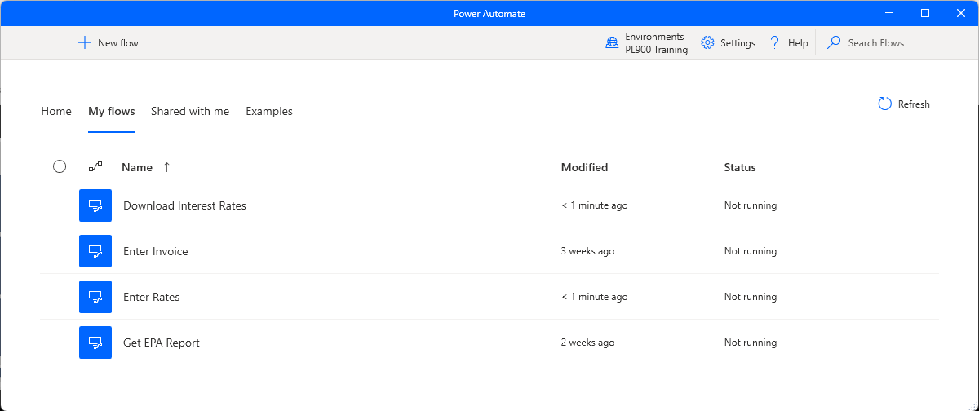This screenshot has width=979, height=411.
Task: Click Not running status of Enter Invoice
Action: point(751,251)
